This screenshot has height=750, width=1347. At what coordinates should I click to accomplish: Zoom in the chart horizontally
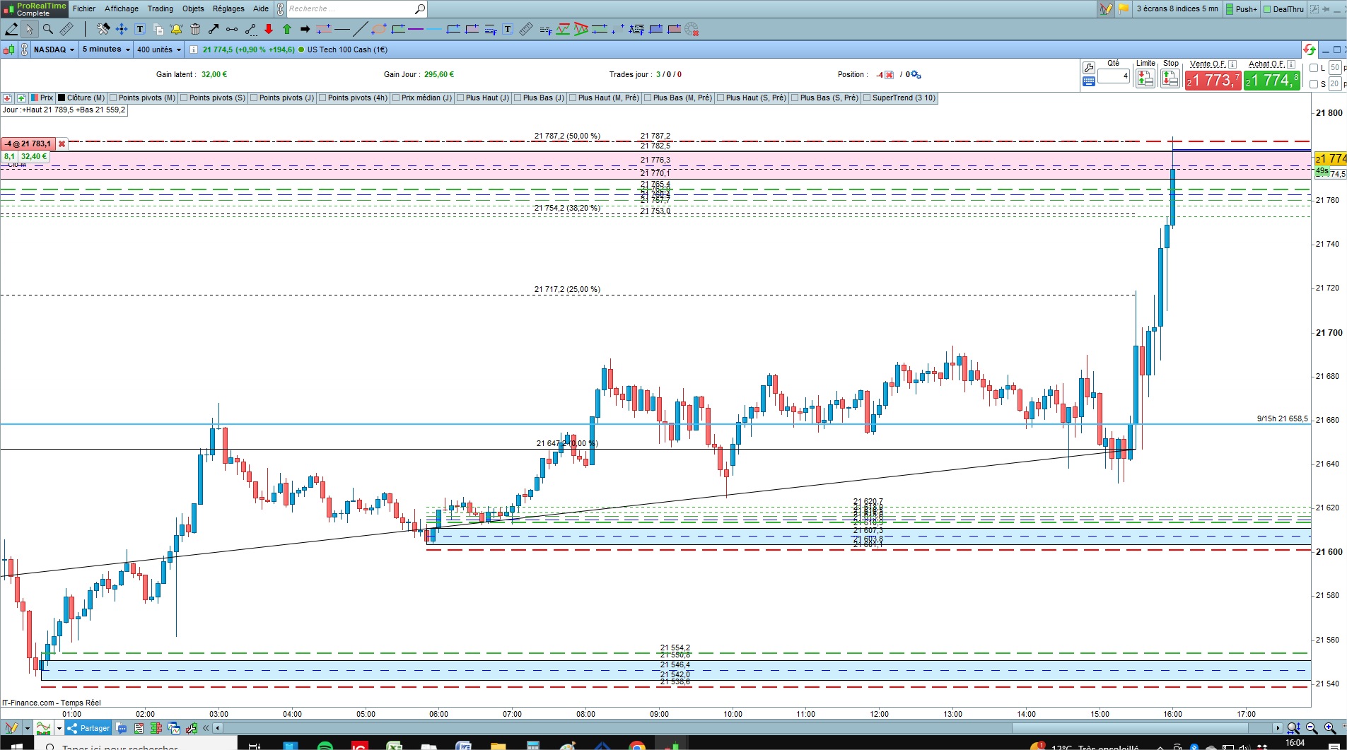pos(1329,728)
